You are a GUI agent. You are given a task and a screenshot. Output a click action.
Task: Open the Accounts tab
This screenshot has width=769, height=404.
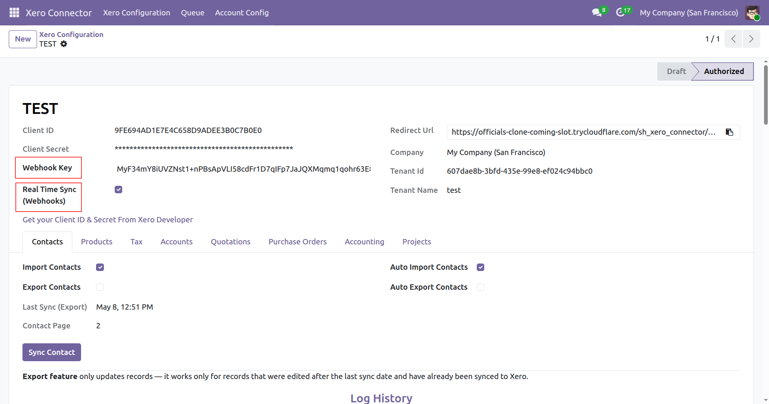[177, 242]
